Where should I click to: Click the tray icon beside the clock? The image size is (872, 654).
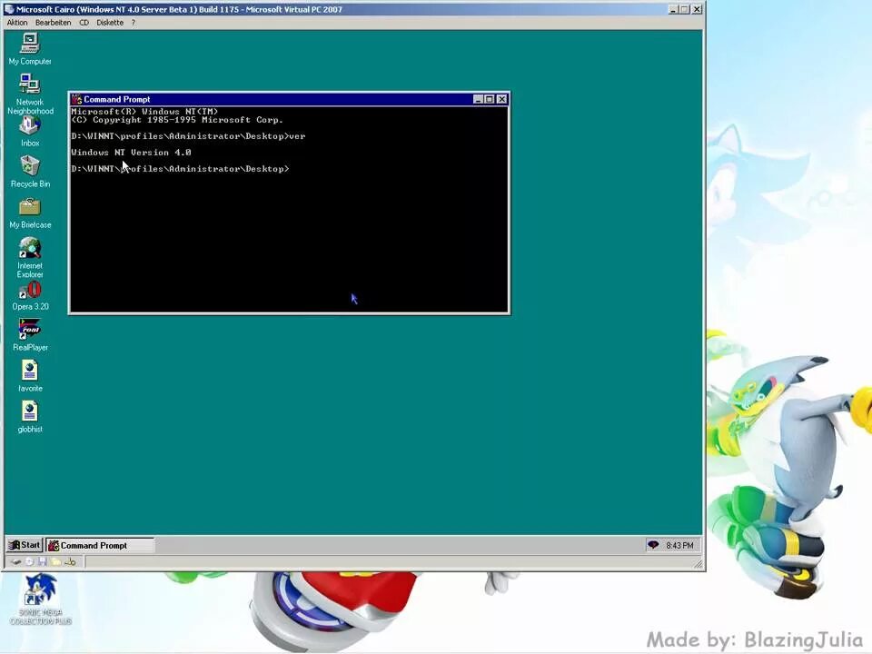pyautogui.click(x=653, y=546)
